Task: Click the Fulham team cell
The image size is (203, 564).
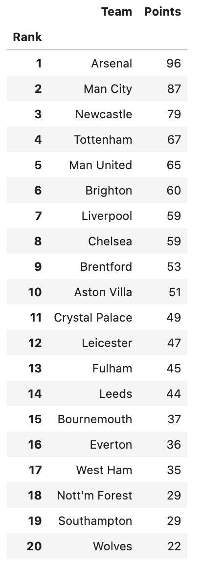Action: tap(113, 369)
